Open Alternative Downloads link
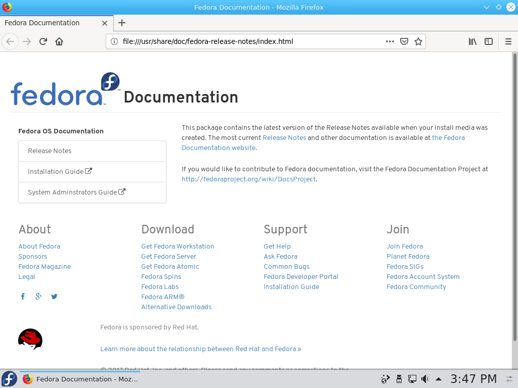The height and width of the screenshot is (388, 518). click(177, 307)
